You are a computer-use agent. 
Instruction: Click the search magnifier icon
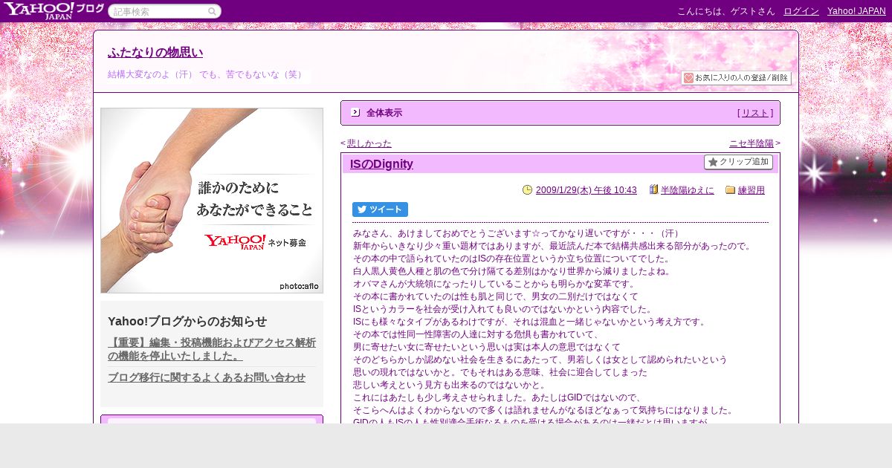click(x=212, y=11)
